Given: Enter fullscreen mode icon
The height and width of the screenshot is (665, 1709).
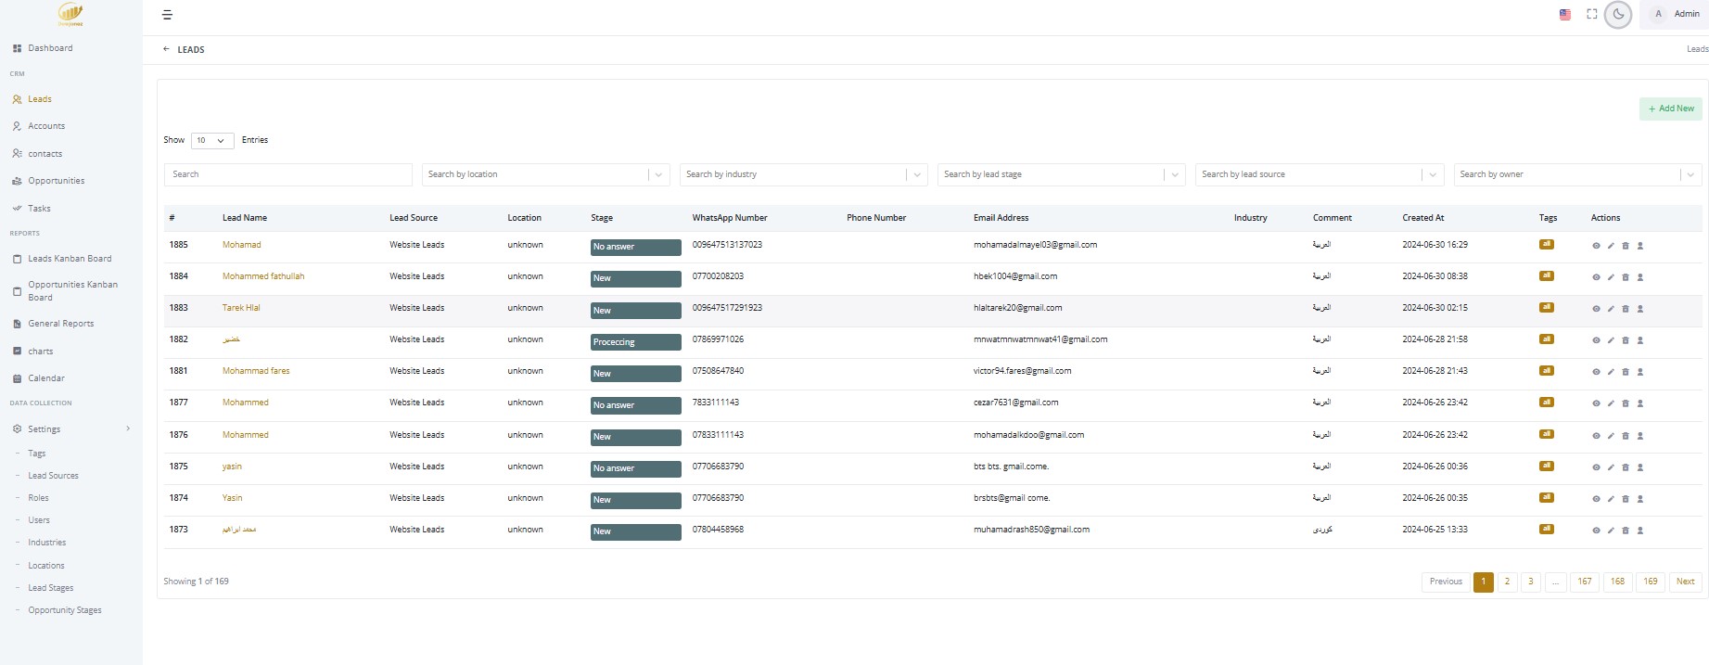Looking at the screenshot, I should pos(1592,14).
